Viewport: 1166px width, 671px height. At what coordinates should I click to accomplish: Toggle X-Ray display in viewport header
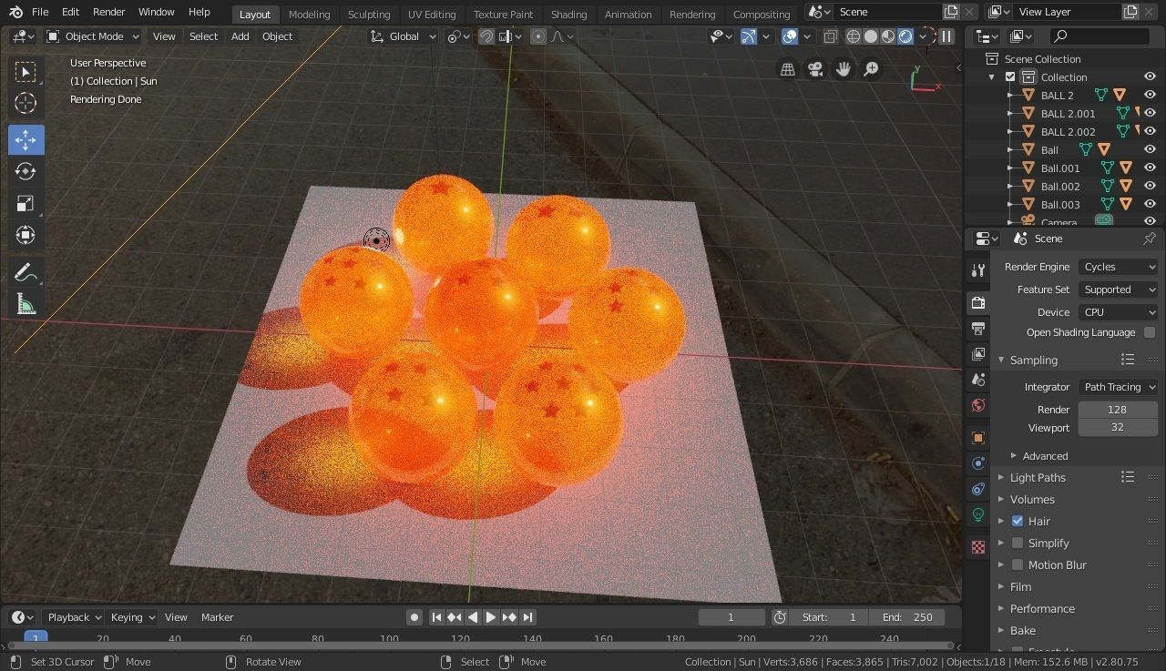point(830,36)
